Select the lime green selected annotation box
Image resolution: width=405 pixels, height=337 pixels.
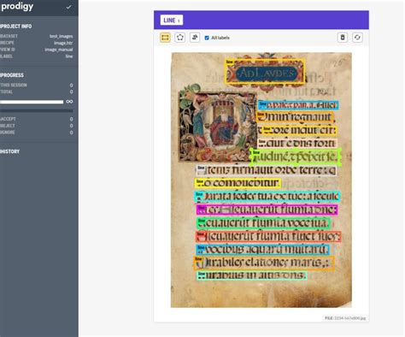coord(296,157)
